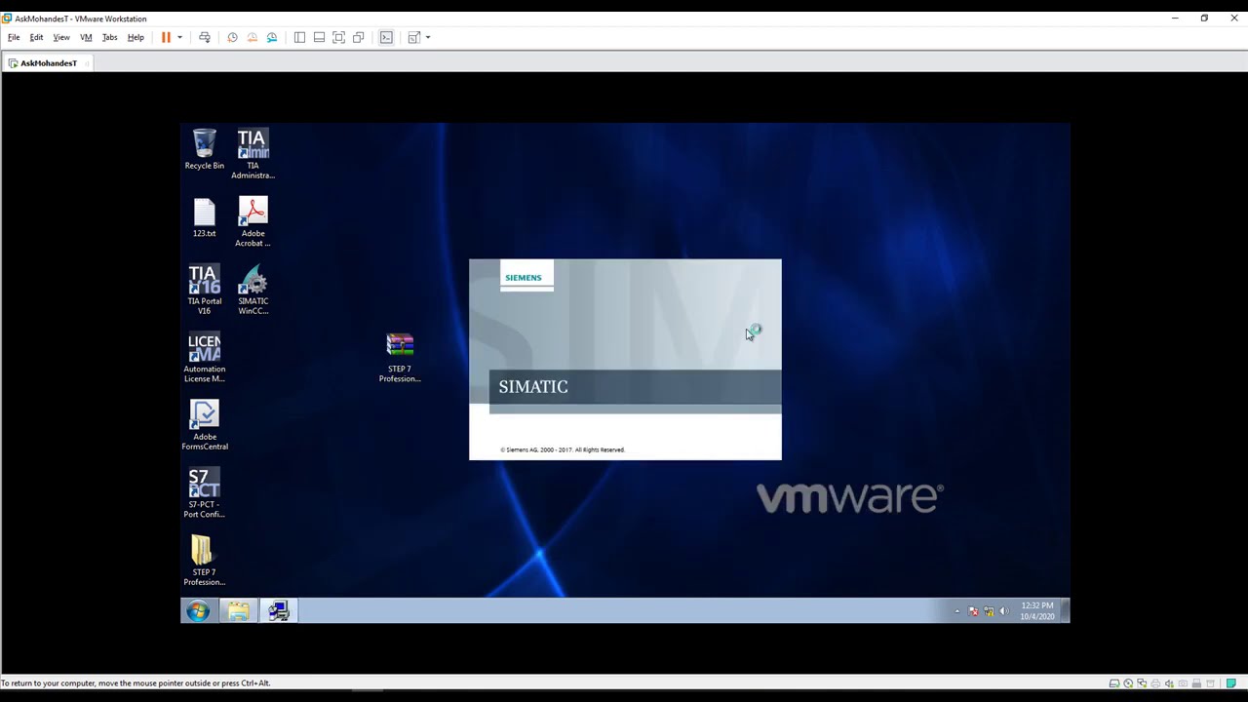Screen dimensions: 1248x702
Task: Click the green message log icon
Action: click(1231, 683)
